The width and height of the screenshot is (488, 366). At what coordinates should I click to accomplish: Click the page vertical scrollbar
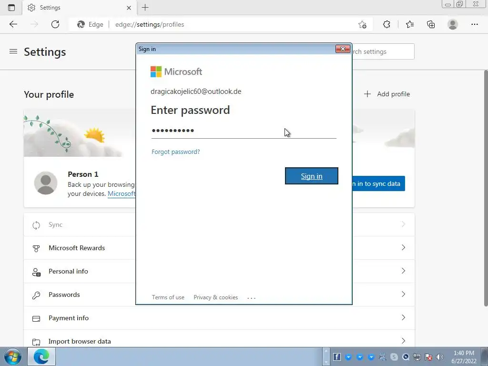coord(486,188)
